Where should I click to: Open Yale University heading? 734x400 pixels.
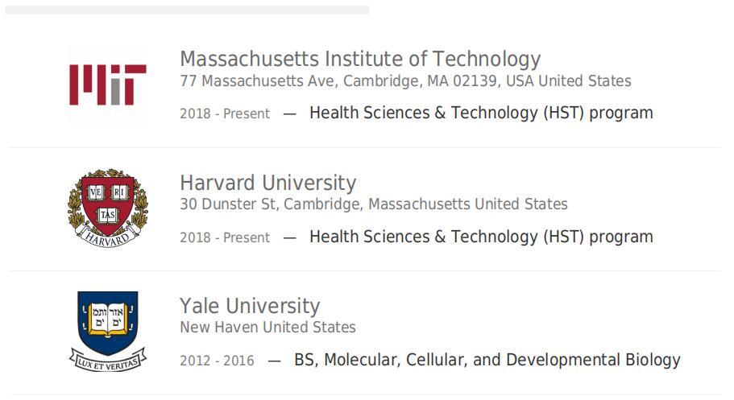point(250,306)
